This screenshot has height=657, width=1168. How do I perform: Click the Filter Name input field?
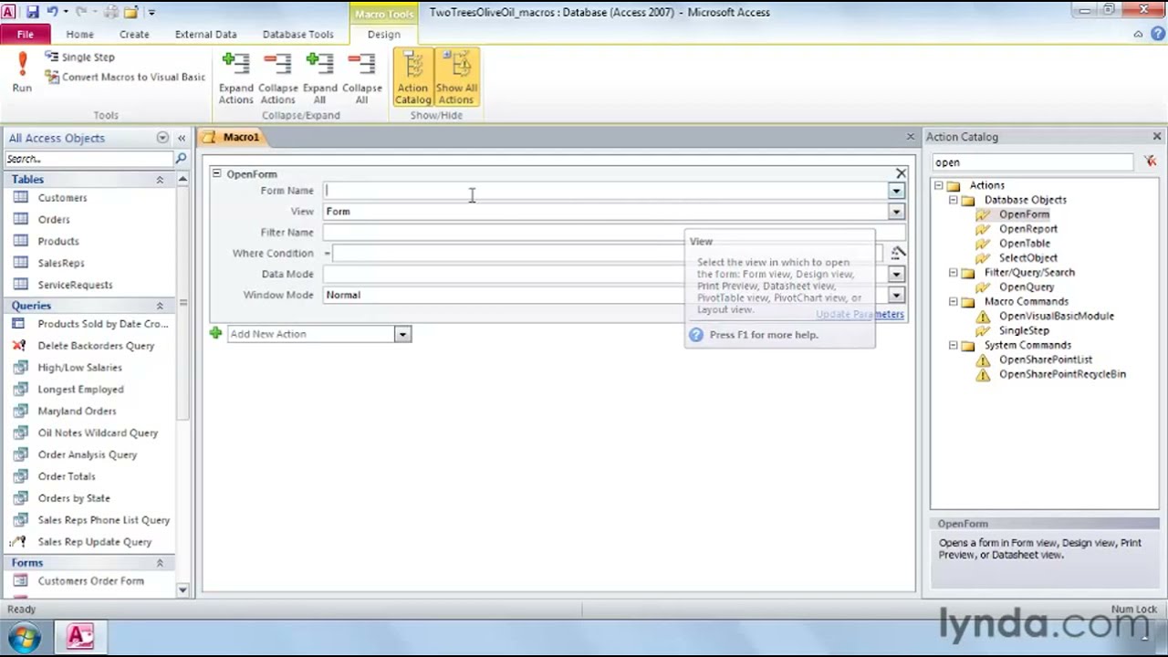tap(613, 233)
